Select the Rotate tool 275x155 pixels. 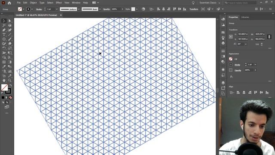click(x=4, y=48)
